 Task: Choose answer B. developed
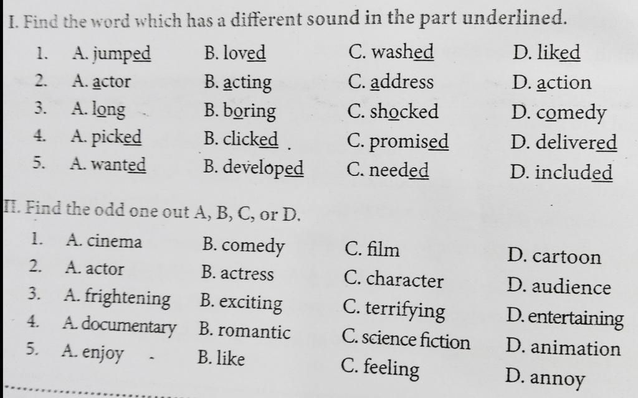[x=253, y=168]
